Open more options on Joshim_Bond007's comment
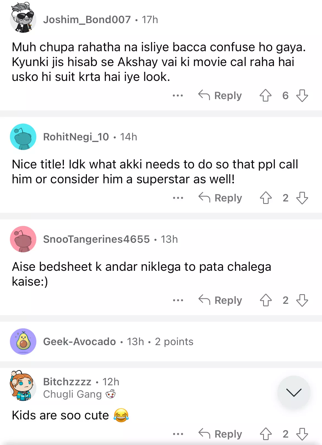The width and height of the screenshot is (322, 445). [178, 95]
